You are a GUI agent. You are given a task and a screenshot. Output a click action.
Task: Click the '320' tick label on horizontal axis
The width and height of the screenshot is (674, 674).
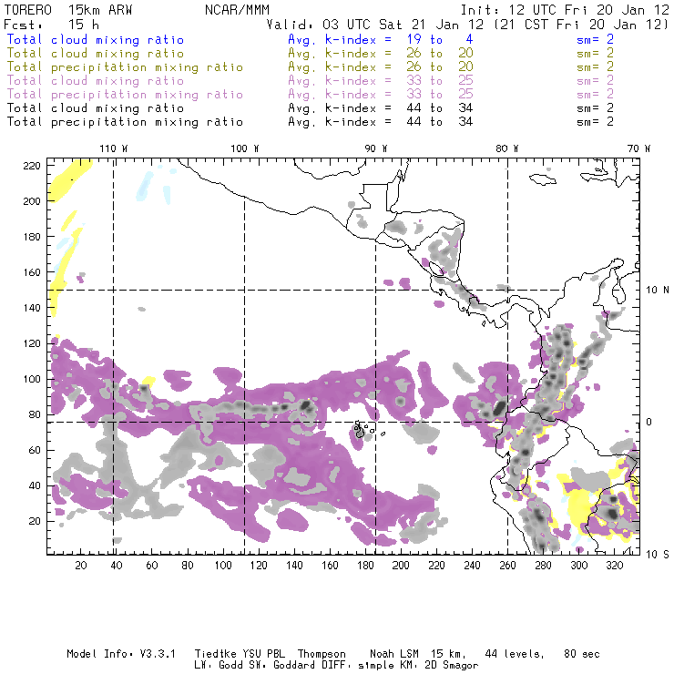614,566
